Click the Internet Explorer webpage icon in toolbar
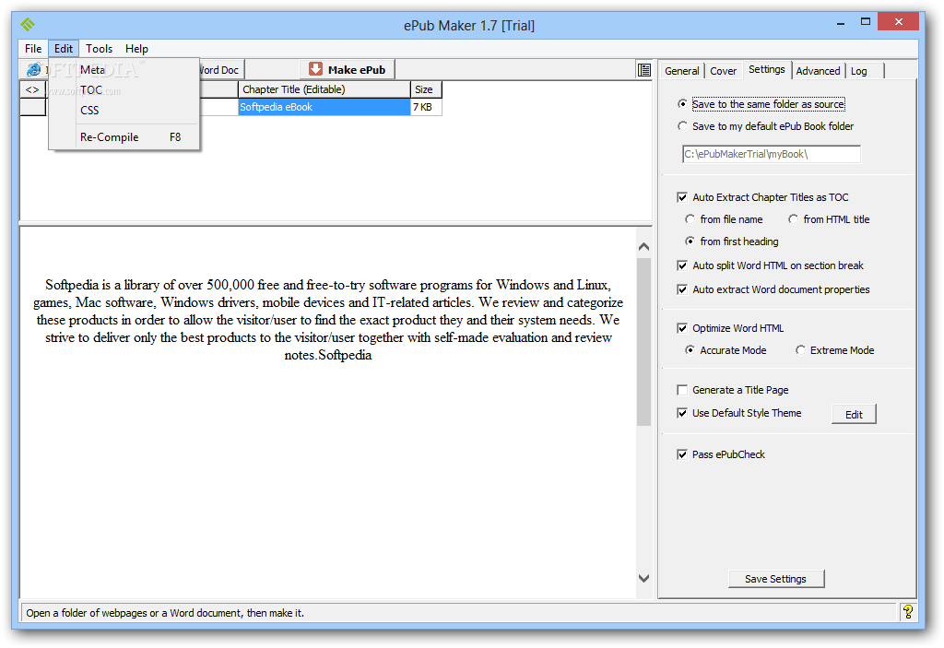The width and height of the screenshot is (944, 648). click(x=34, y=70)
